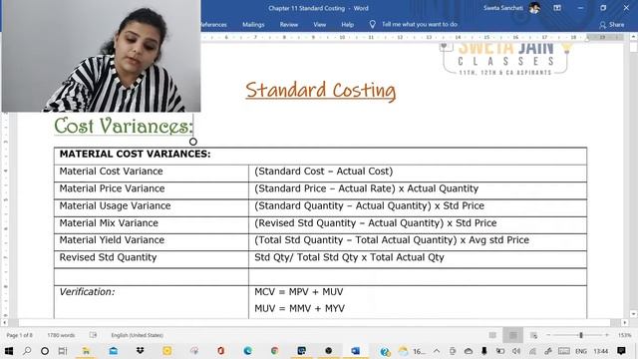Click the MCV = MPV + MUV line
This screenshot has width=638, height=359.
tap(299, 292)
